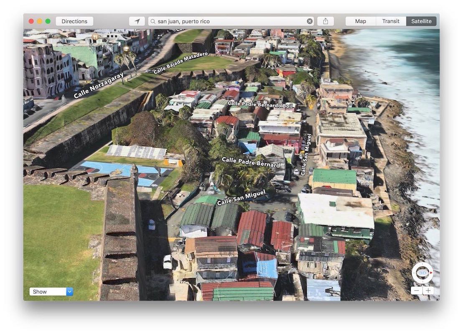Viewport: 463px width, 334px height.
Task: Clear the search field text
Action: pos(310,21)
